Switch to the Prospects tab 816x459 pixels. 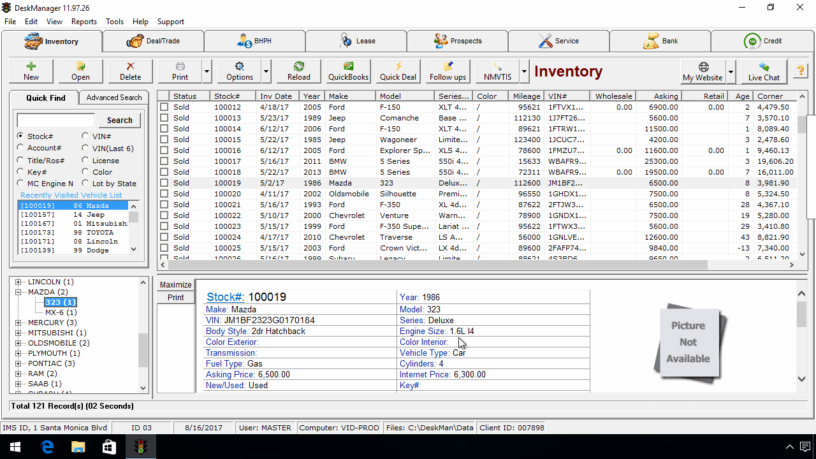point(457,41)
